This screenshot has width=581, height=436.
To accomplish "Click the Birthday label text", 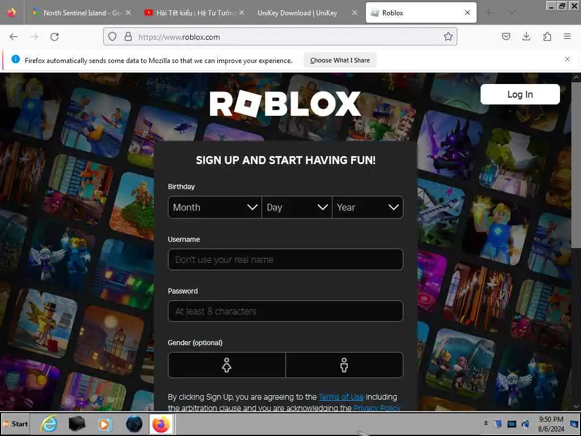I will click(181, 186).
